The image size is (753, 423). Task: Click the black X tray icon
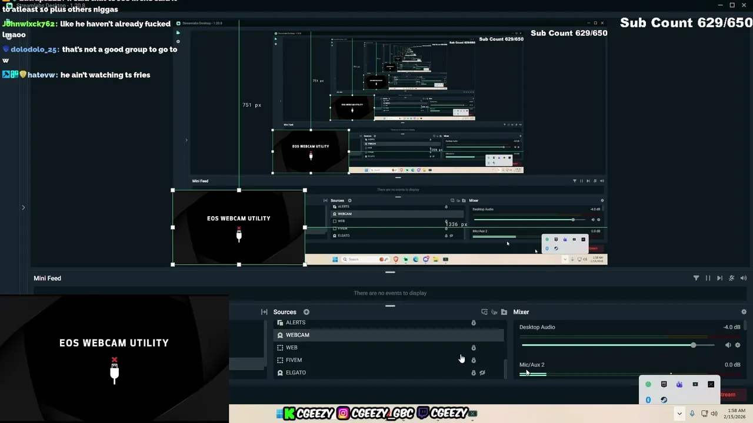[711, 384]
